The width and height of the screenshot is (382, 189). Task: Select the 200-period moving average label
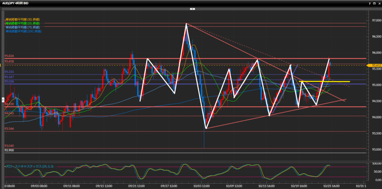(x=24, y=31)
